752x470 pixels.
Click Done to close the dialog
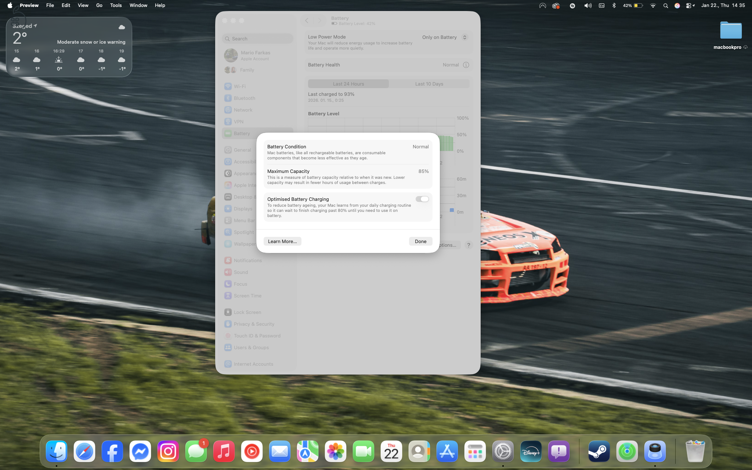(x=420, y=241)
